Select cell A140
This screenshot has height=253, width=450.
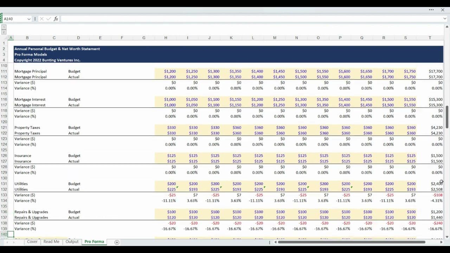(x=11, y=234)
